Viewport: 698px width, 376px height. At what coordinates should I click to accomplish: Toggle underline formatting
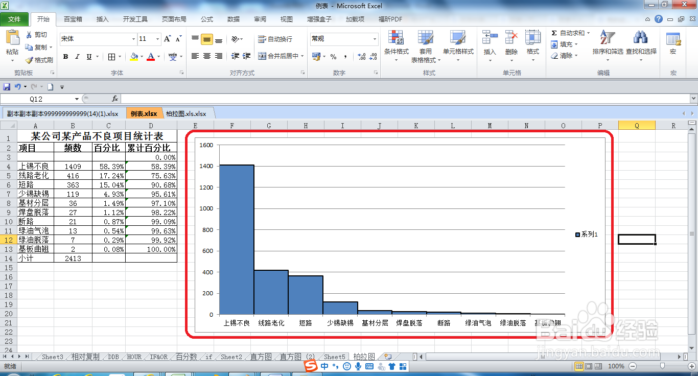click(x=89, y=57)
